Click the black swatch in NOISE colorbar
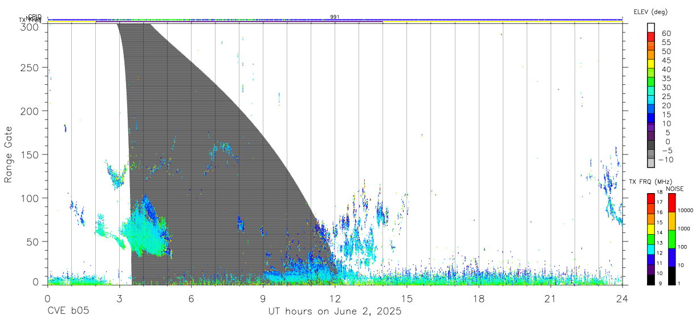The width and height of the screenshot is (700, 323). pos(671,276)
